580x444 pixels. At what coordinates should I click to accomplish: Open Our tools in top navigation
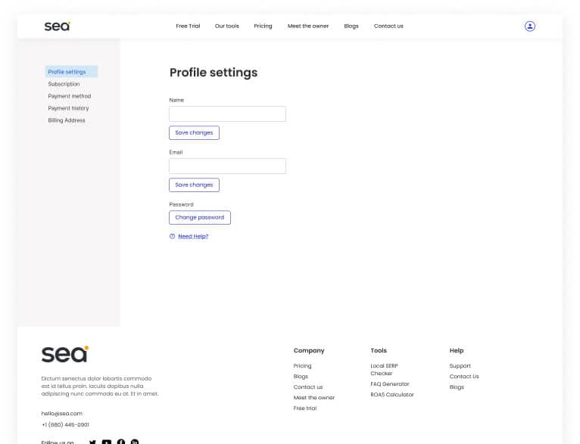[226, 26]
